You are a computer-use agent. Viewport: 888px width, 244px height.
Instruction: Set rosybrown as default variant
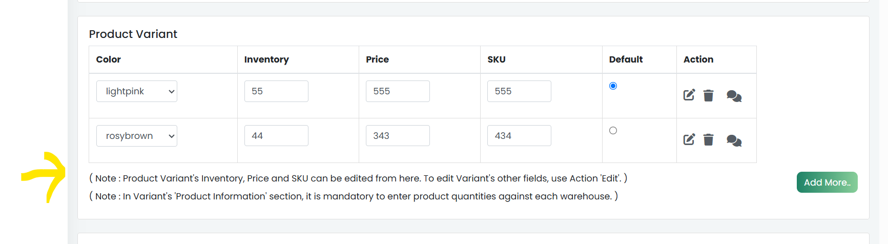pos(613,130)
